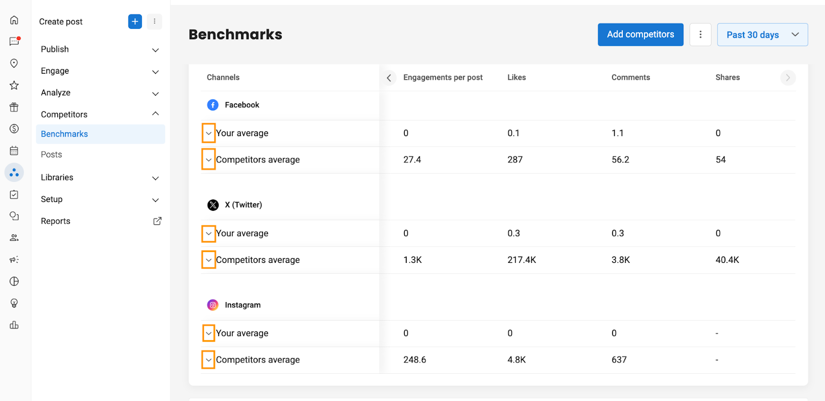Open the Reports link in sidebar
The width and height of the screenshot is (825, 401).
[56, 221]
